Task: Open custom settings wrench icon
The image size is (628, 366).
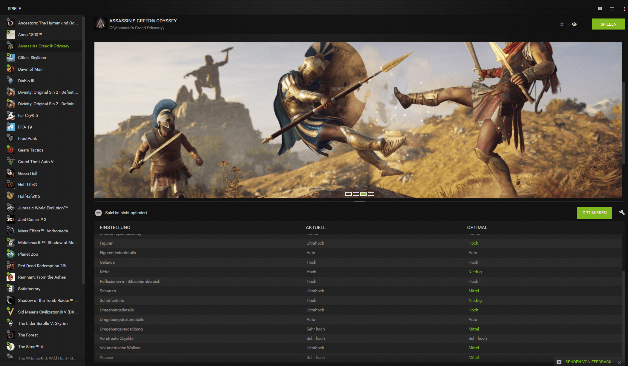Action: [622, 212]
